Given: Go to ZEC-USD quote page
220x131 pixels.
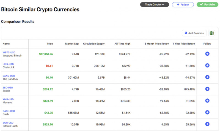Looking at the screenshot, I should pos(8,88).
